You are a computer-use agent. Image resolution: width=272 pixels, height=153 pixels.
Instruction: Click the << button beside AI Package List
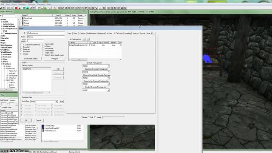point(84,39)
